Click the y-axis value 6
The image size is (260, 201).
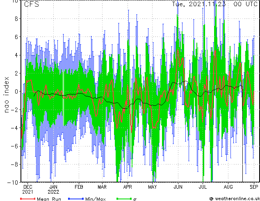[16, 37]
